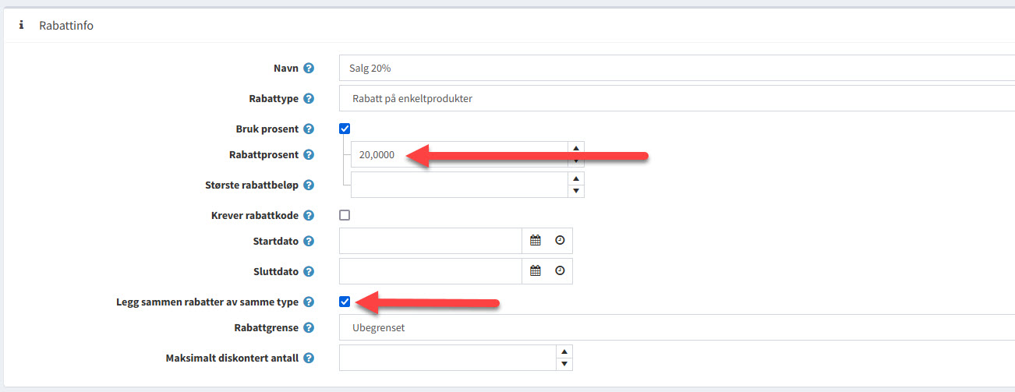Toggle Legg sammen rabatter av samme type
Screen dimensions: 1015x392
point(345,302)
